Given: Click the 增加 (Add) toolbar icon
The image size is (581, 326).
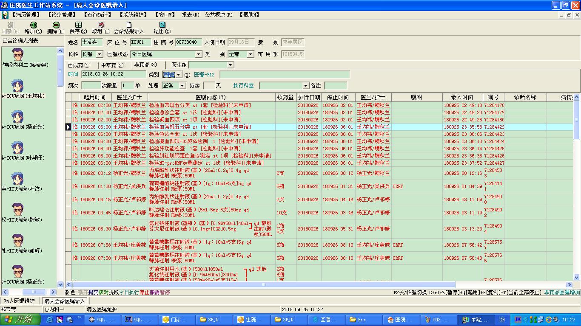Looking at the screenshot, I should coord(34,25).
